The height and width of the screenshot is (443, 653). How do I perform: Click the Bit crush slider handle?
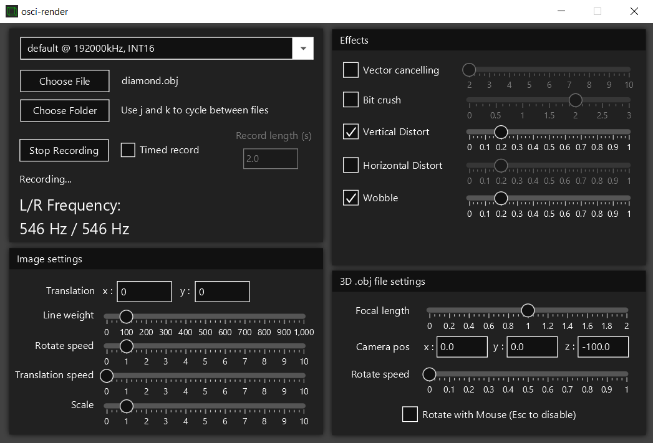pos(575,100)
